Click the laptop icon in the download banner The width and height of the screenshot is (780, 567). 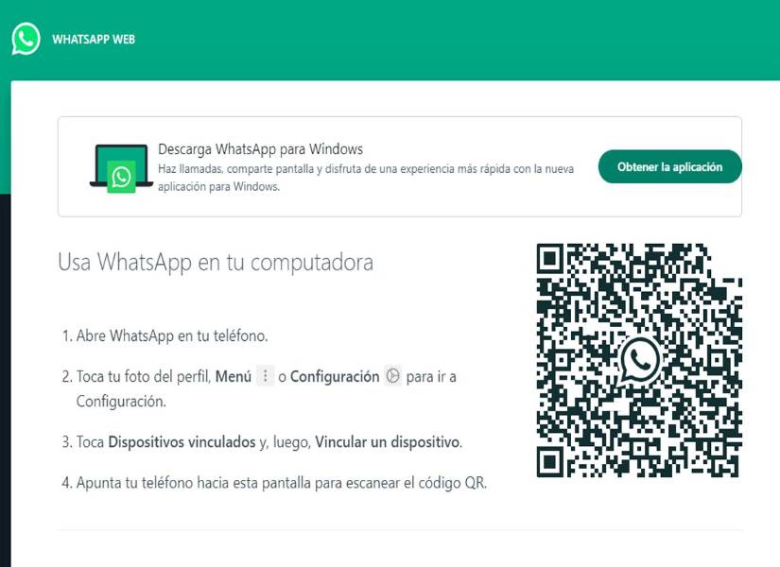coord(122,168)
